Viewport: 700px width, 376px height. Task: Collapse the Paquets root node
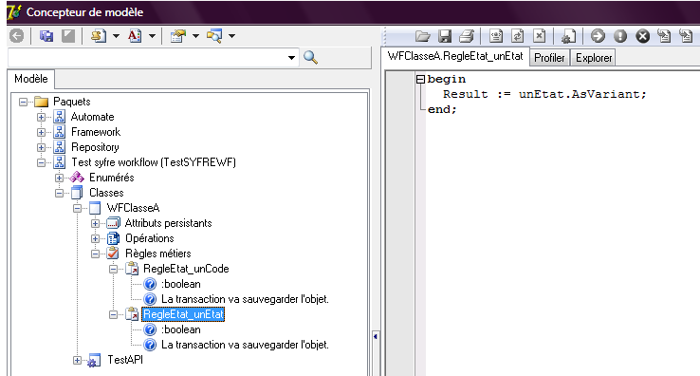(x=23, y=102)
